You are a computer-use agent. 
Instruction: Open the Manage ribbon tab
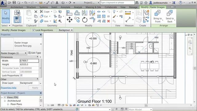[133, 7]
